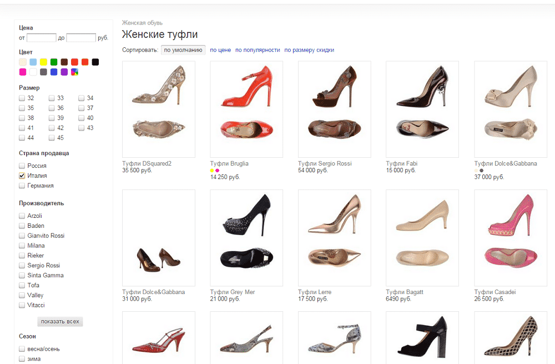Check size 32 checkbox

point(22,98)
